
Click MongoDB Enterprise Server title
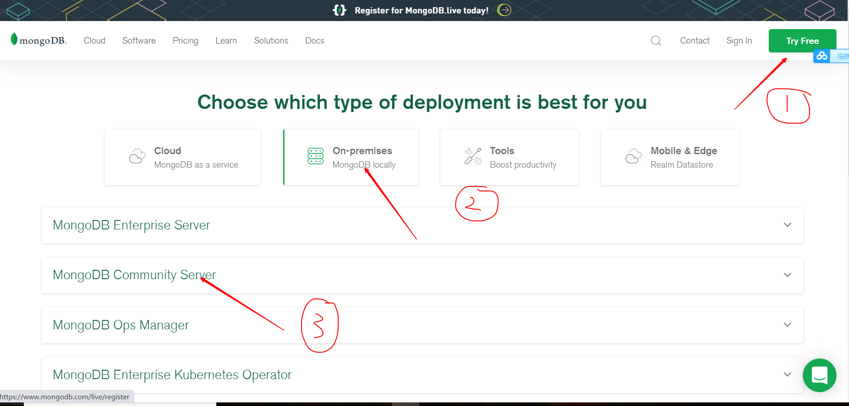point(131,225)
